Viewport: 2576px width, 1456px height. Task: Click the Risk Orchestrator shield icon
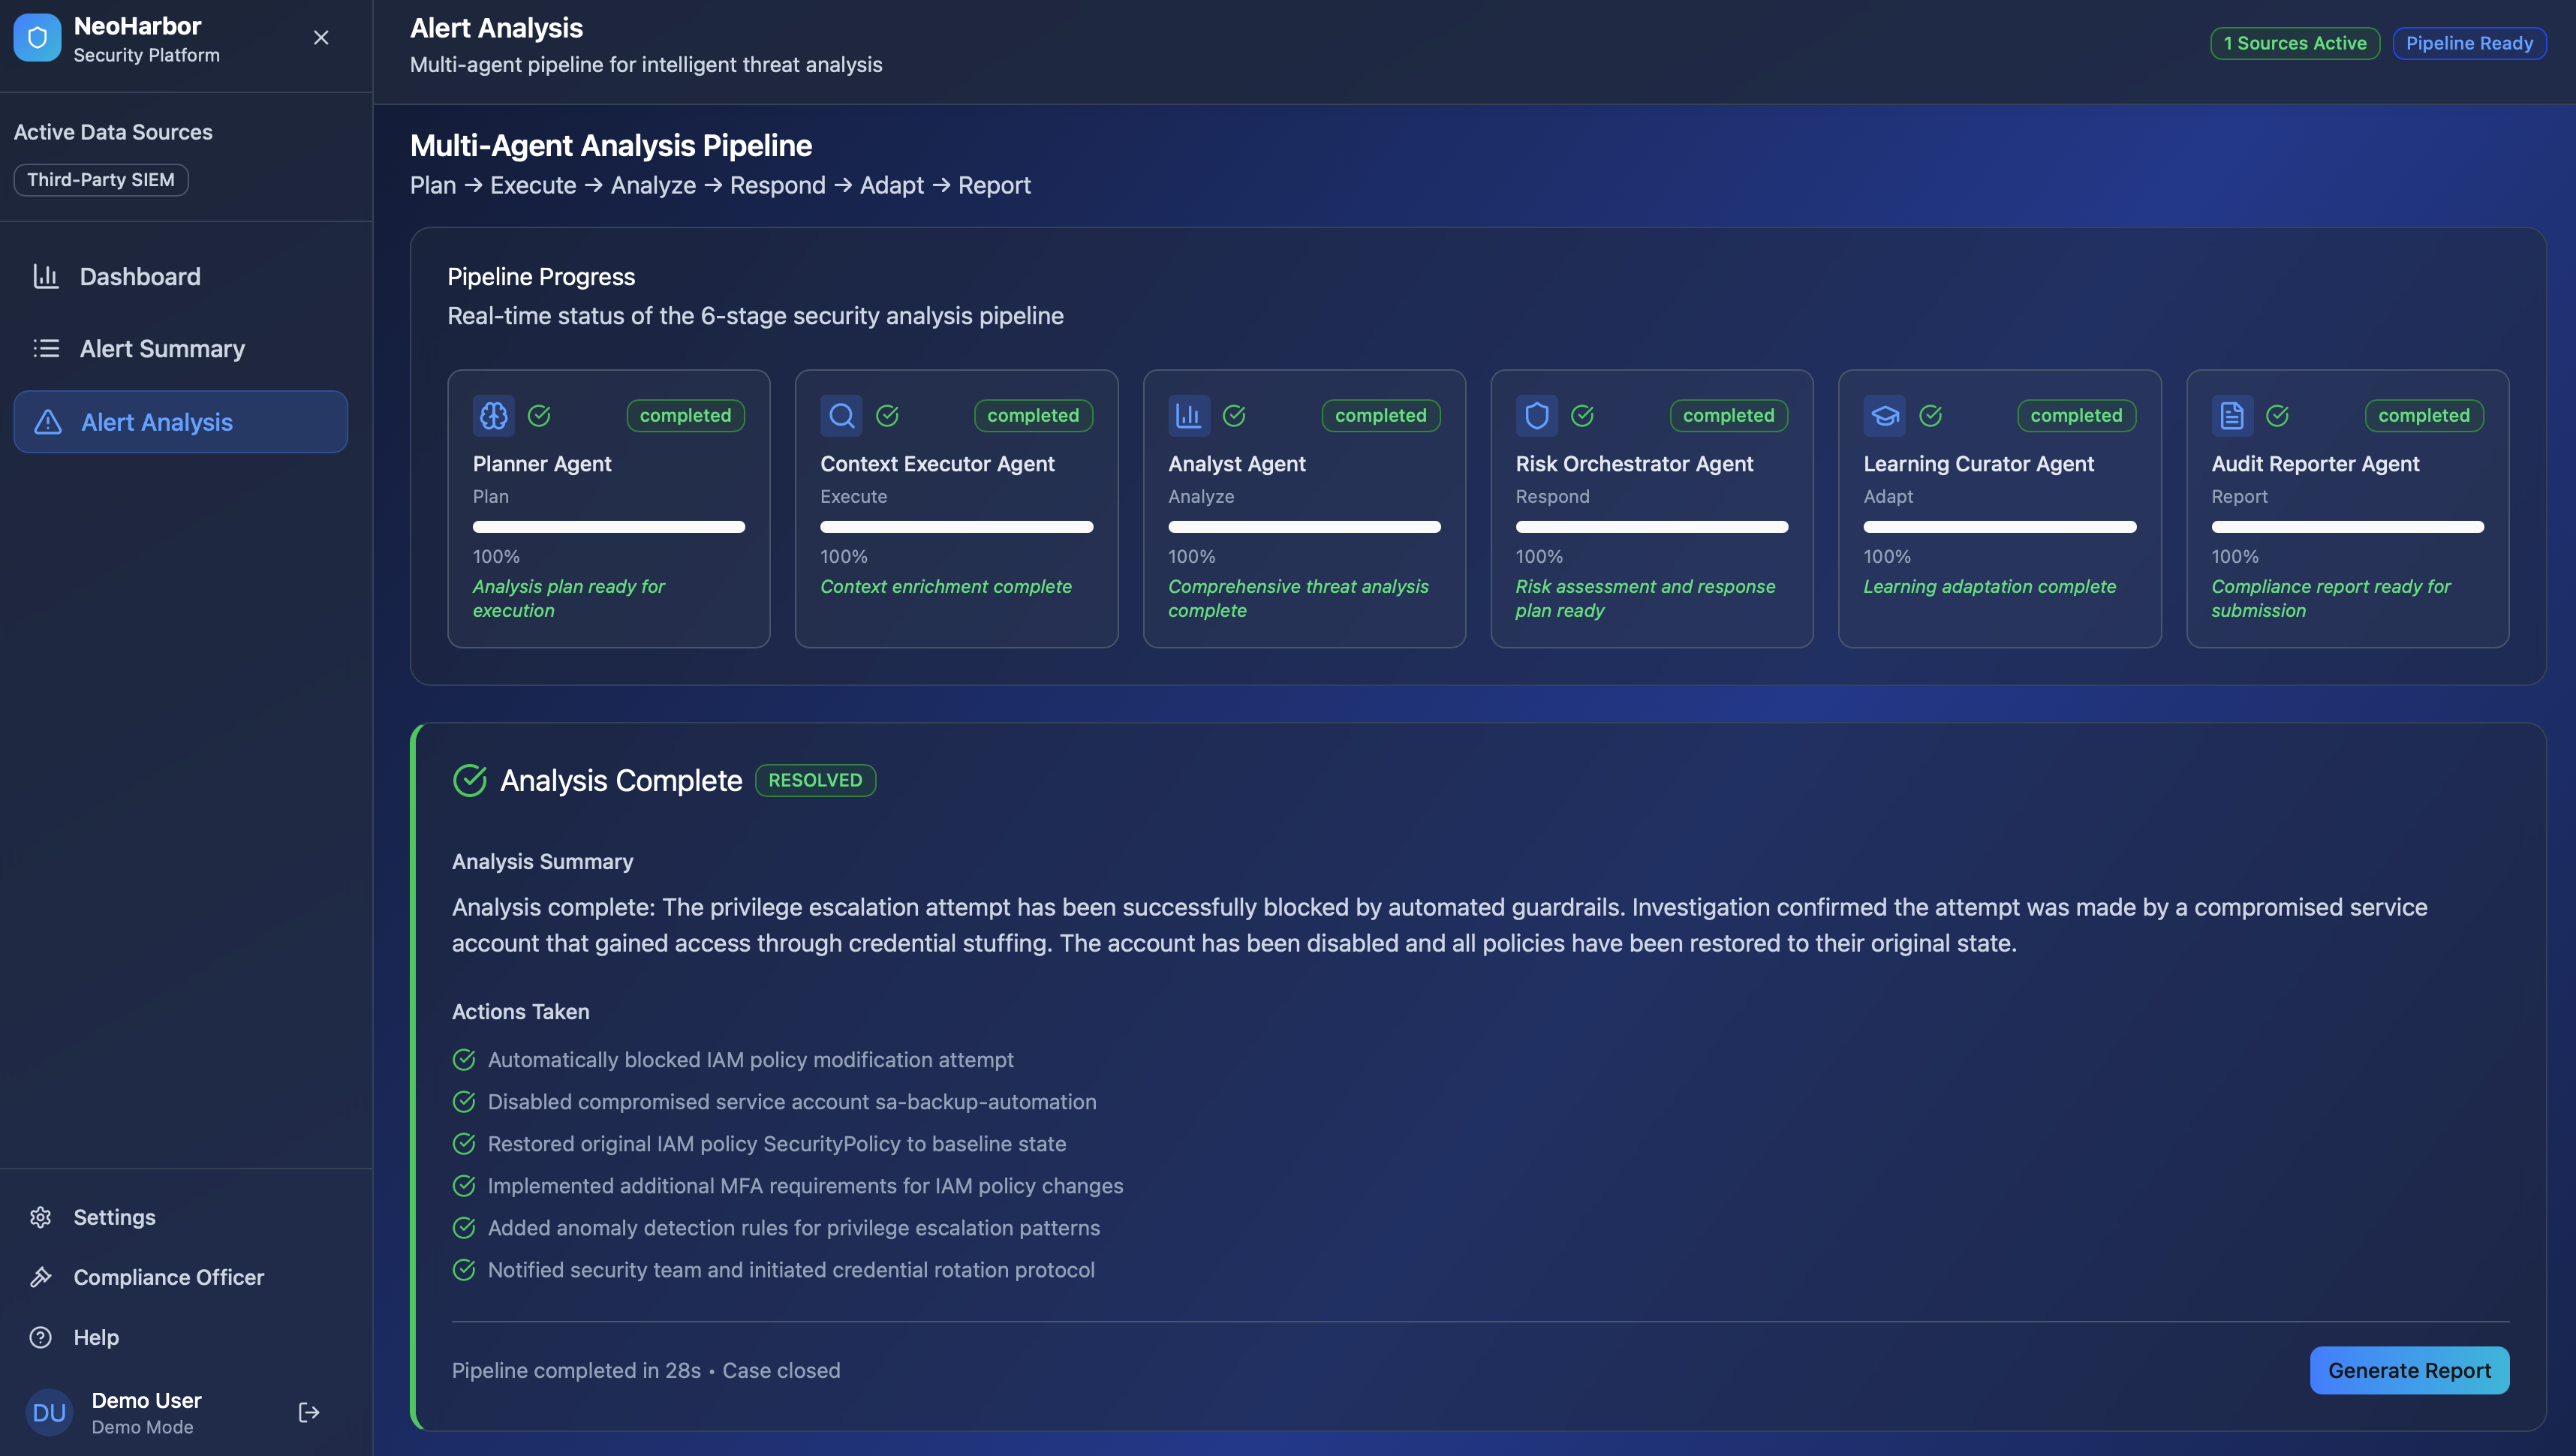pyautogui.click(x=1537, y=415)
